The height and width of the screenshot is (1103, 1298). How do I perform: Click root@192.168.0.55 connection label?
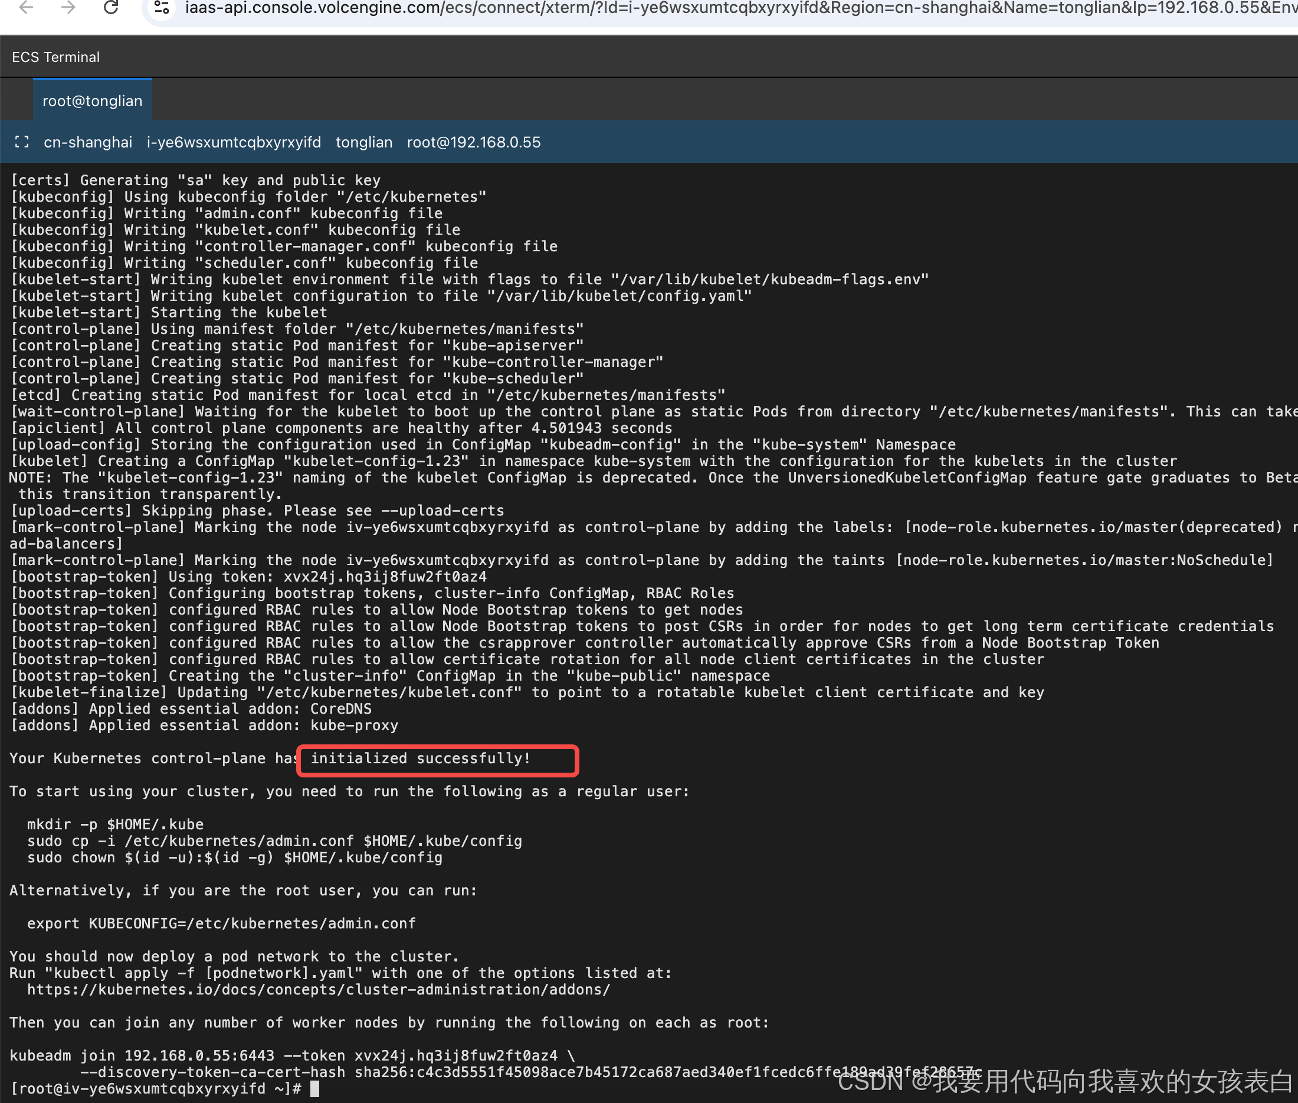point(474,142)
